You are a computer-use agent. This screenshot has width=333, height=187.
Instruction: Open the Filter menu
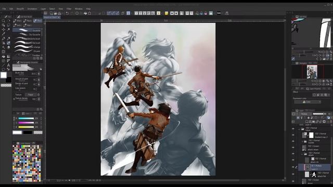pos(69,9)
